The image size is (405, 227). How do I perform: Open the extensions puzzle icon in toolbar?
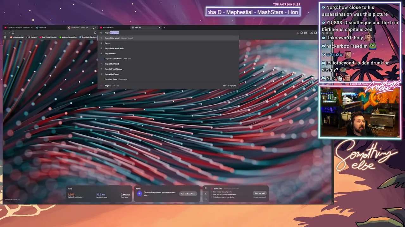tap(302, 33)
